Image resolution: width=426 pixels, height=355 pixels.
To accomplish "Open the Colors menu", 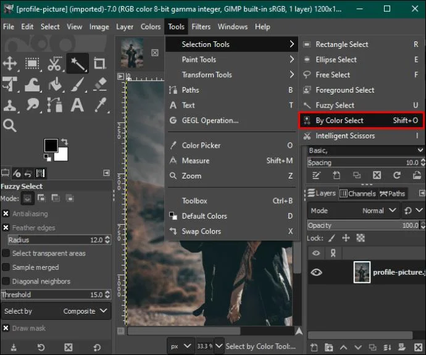I will (151, 27).
